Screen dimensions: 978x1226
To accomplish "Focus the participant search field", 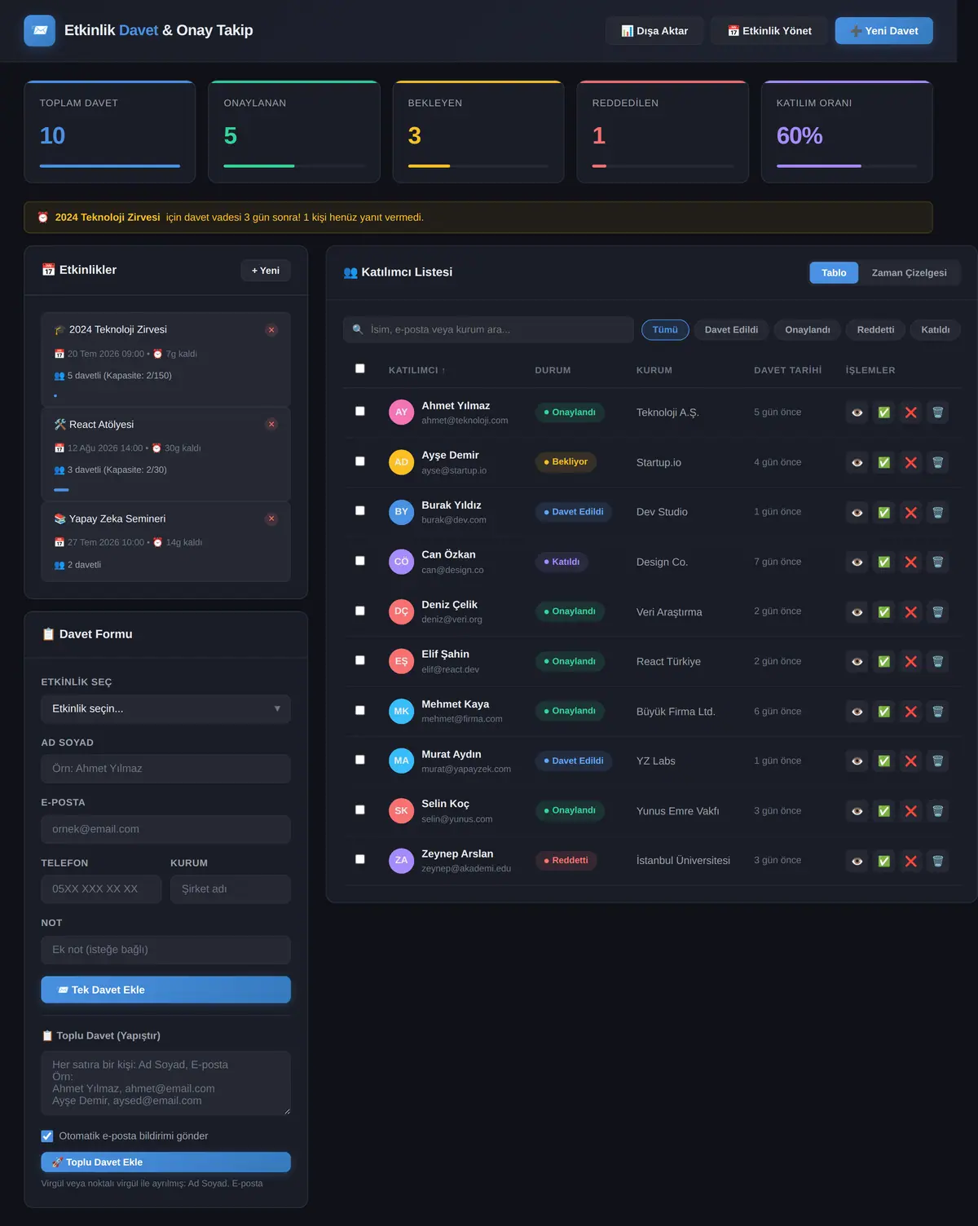I will pos(488,330).
